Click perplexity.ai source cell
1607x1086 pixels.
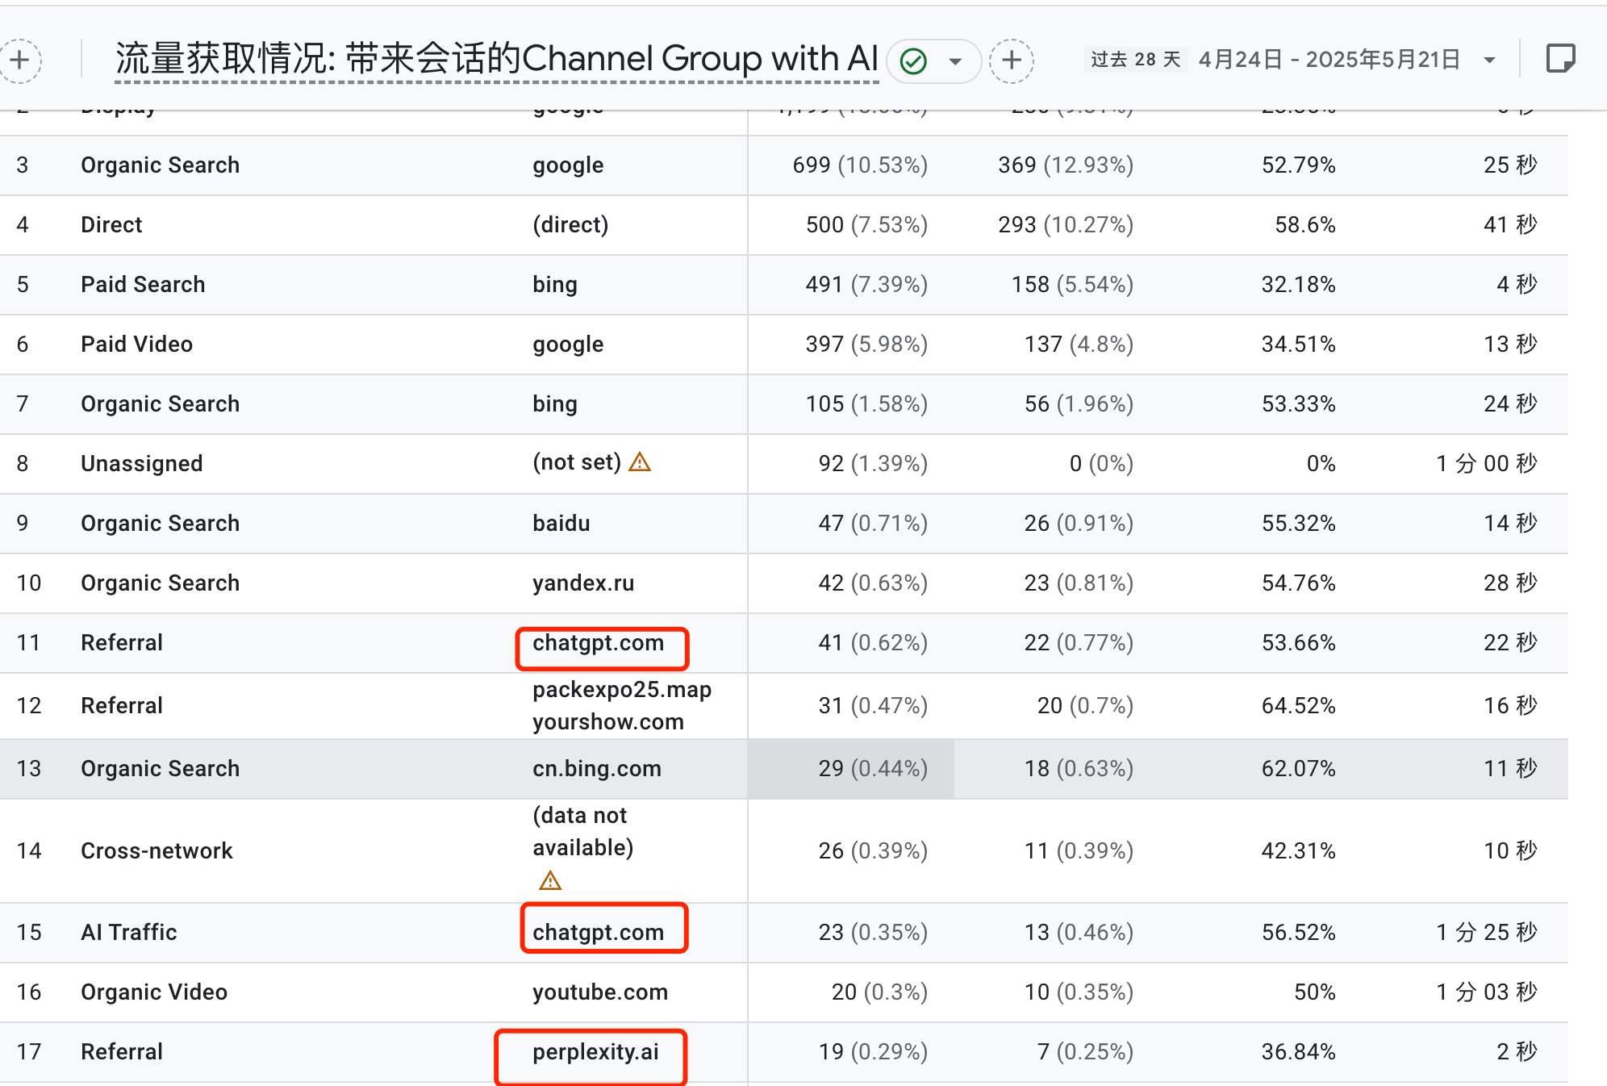tap(595, 1051)
